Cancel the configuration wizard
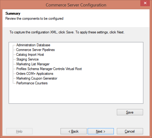 [x=130, y=131]
